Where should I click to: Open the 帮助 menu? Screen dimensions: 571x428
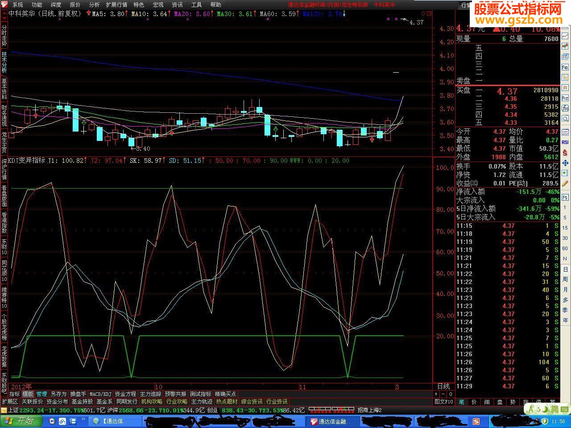pos(215,4)
